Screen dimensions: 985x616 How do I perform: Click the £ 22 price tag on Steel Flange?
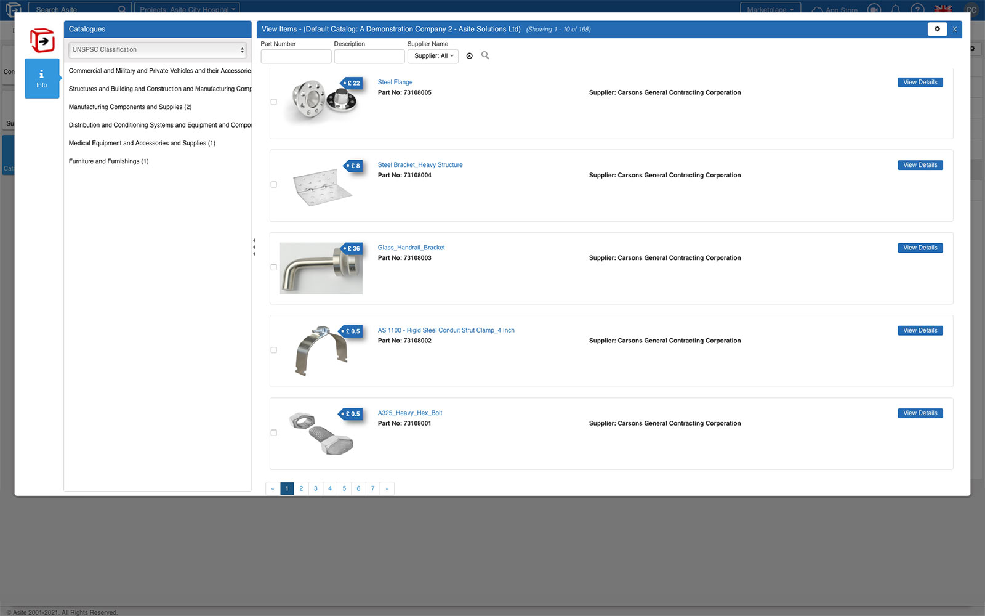pyautogui.click(x=352, y=83)
